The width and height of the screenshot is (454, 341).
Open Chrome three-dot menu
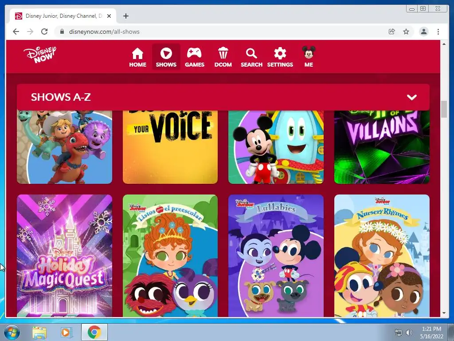click(x=438, y=32)
